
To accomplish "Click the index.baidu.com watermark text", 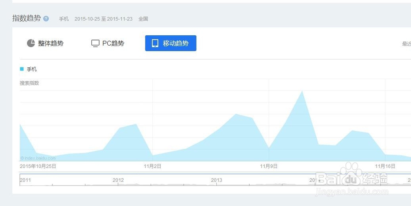I will pos(38,158).
